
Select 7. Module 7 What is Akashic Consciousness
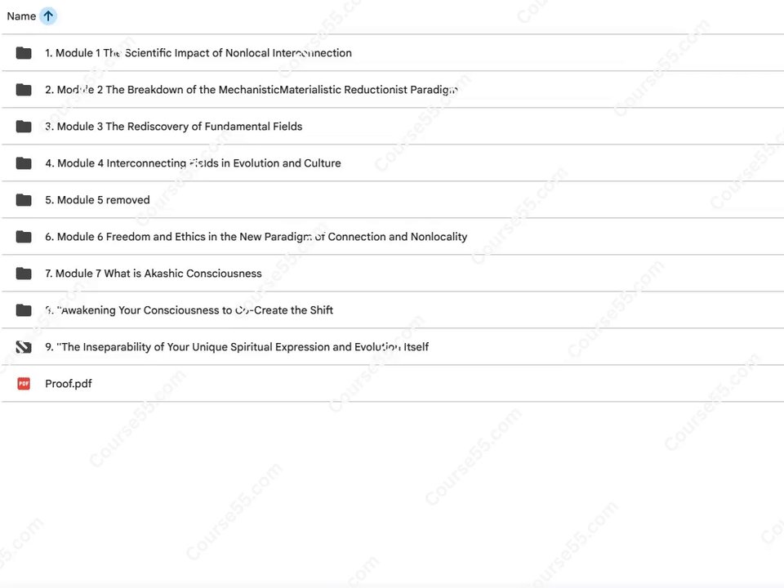[154, 274]
